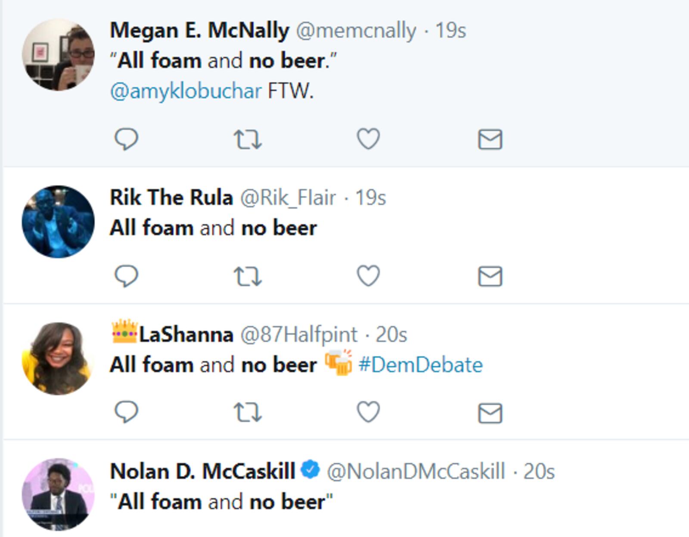Screen dimensions: 689x537
Task: Open the @amyklobuchar mention link
Action: tap(186, 91)
